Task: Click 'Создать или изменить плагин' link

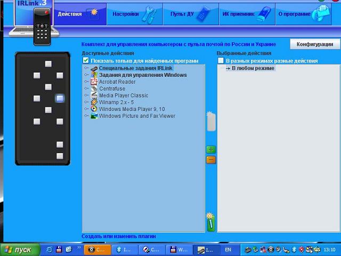Action: point(118,236)
